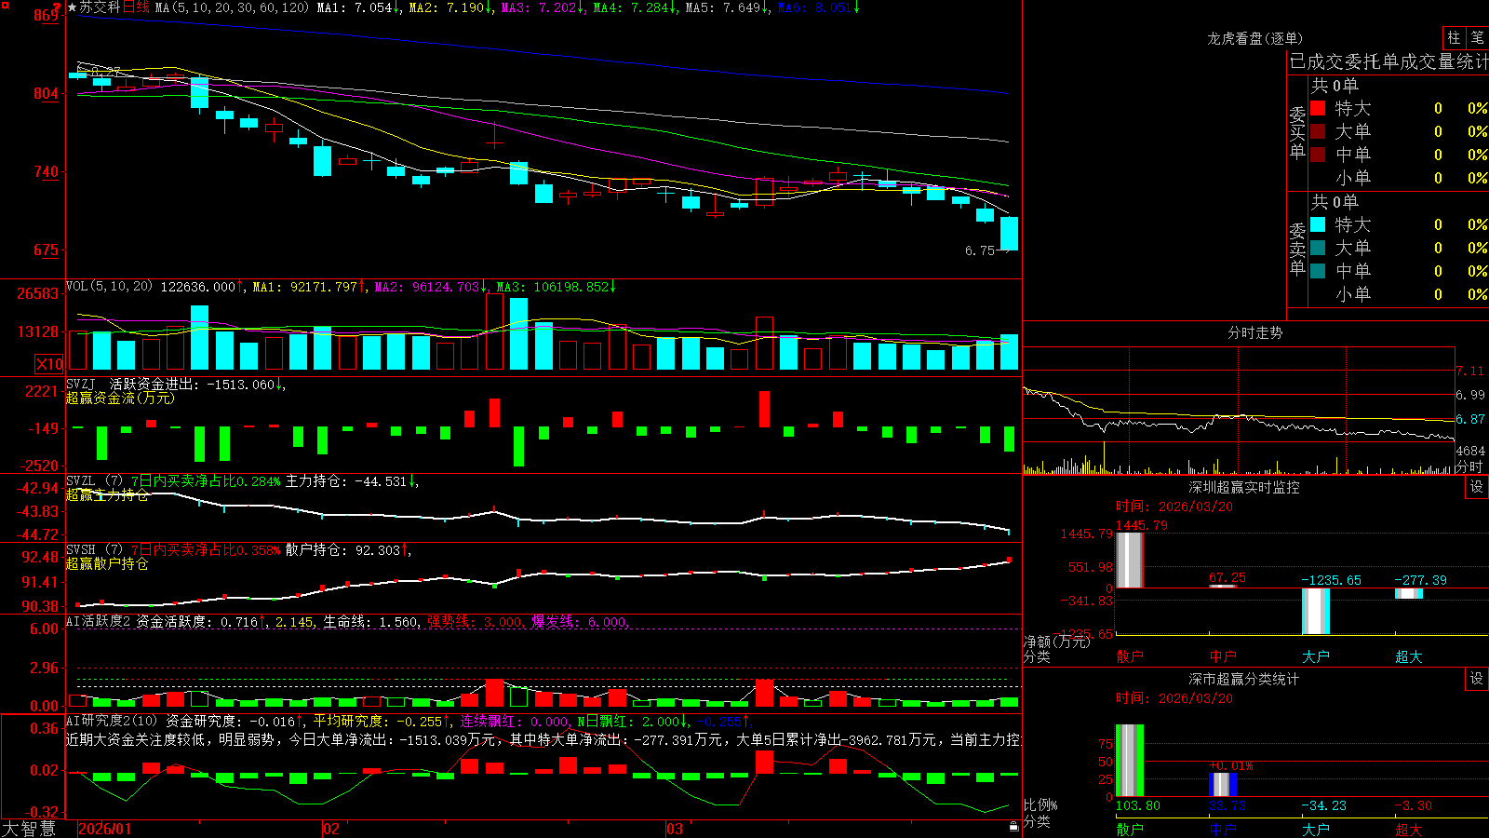Select the SVSH (7) indicator label
The height and width of the screenshot is (838, 1489).
point(95,550)
